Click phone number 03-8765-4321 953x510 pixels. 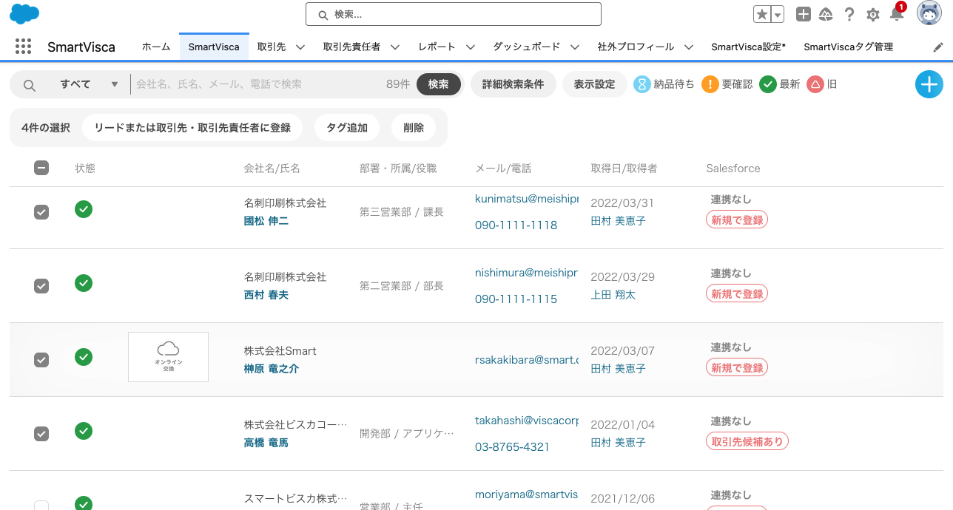(512, 447)
